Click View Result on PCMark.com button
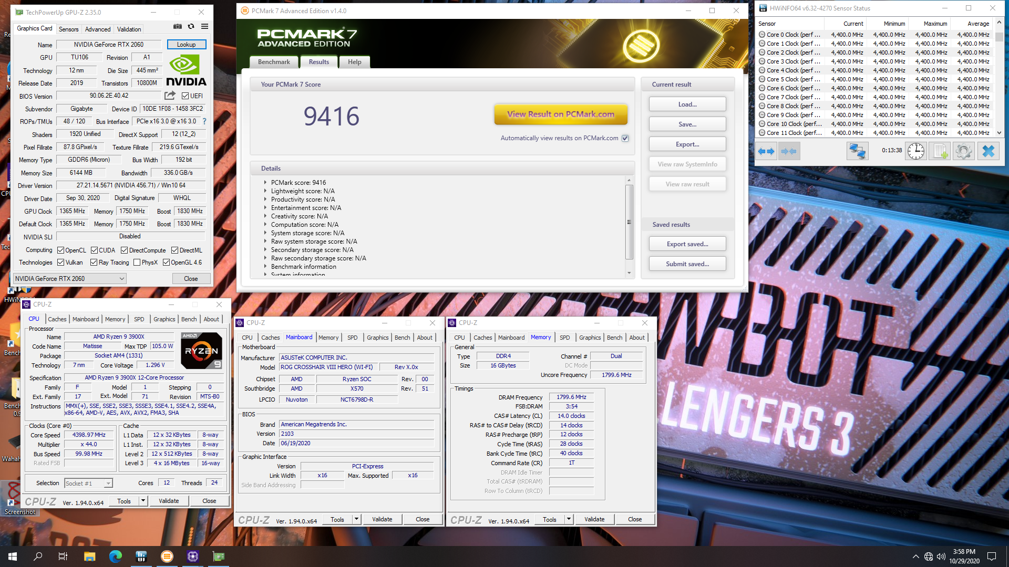 click(561, 114)
